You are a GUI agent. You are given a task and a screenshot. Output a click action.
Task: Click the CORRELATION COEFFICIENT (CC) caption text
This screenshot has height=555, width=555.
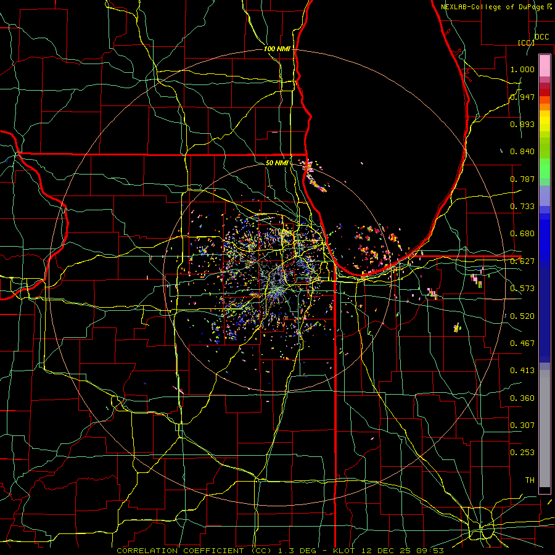coord(194,551)
